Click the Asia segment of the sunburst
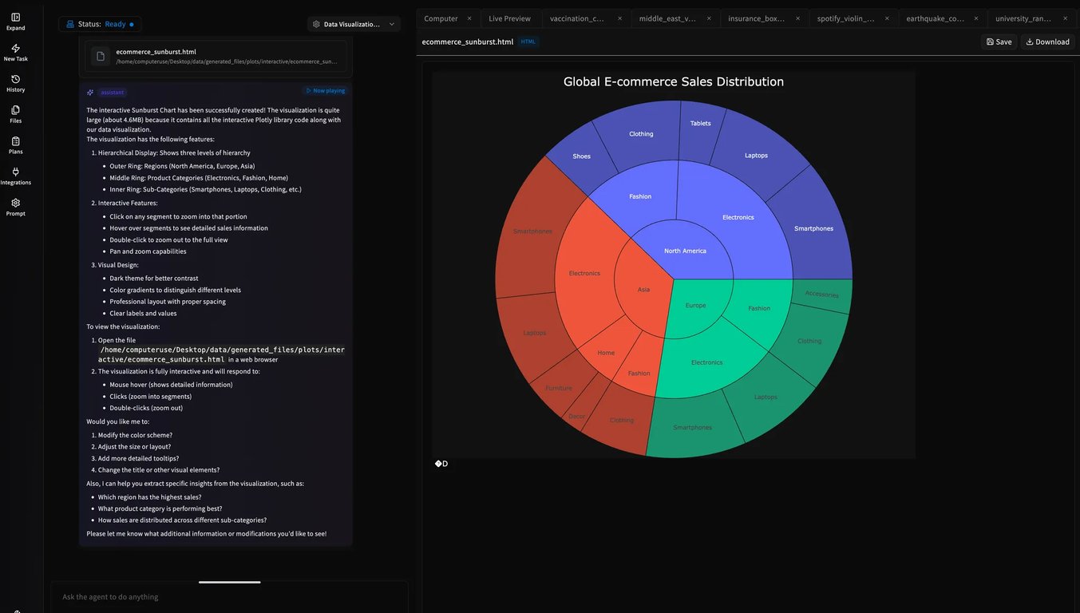The image size is (1080, 613). tap(643, 290)
